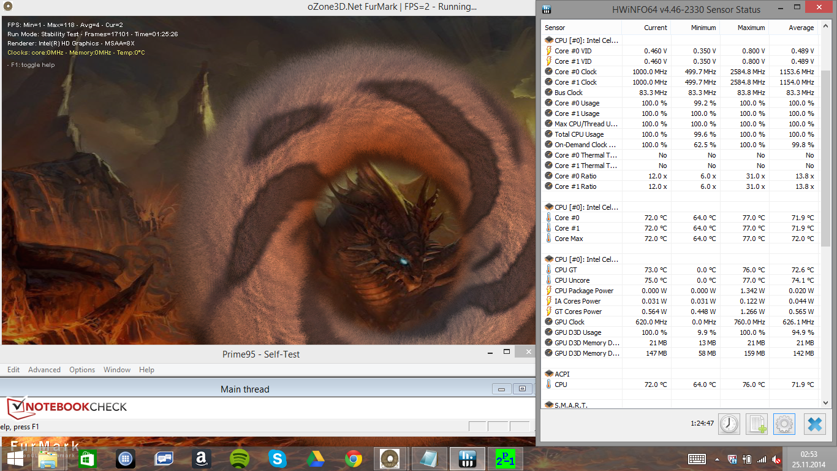Click the HWiNFO scrollbar down arrow
The width and height of the screenshot is (837, 471).
tap(825, 402)
